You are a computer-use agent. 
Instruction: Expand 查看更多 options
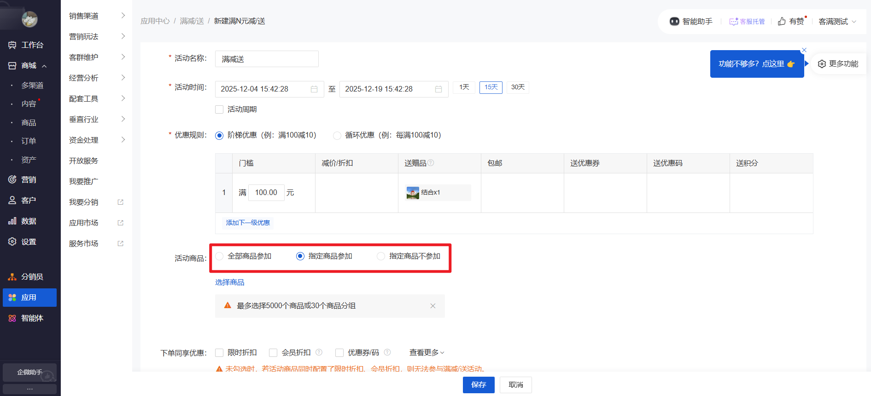point(427,352)
